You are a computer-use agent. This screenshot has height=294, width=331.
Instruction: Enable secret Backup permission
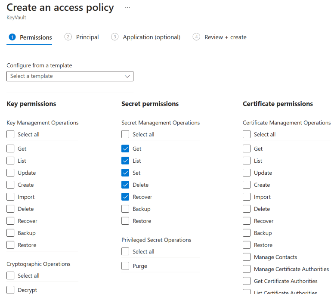tap(125, 209)
